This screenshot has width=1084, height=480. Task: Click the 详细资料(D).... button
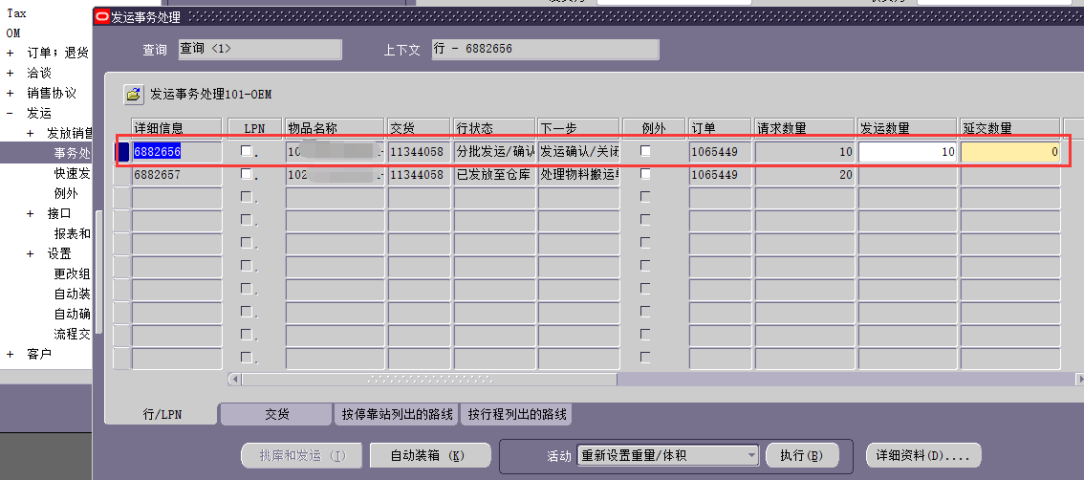pyautogui.click(x=922, y=455)
